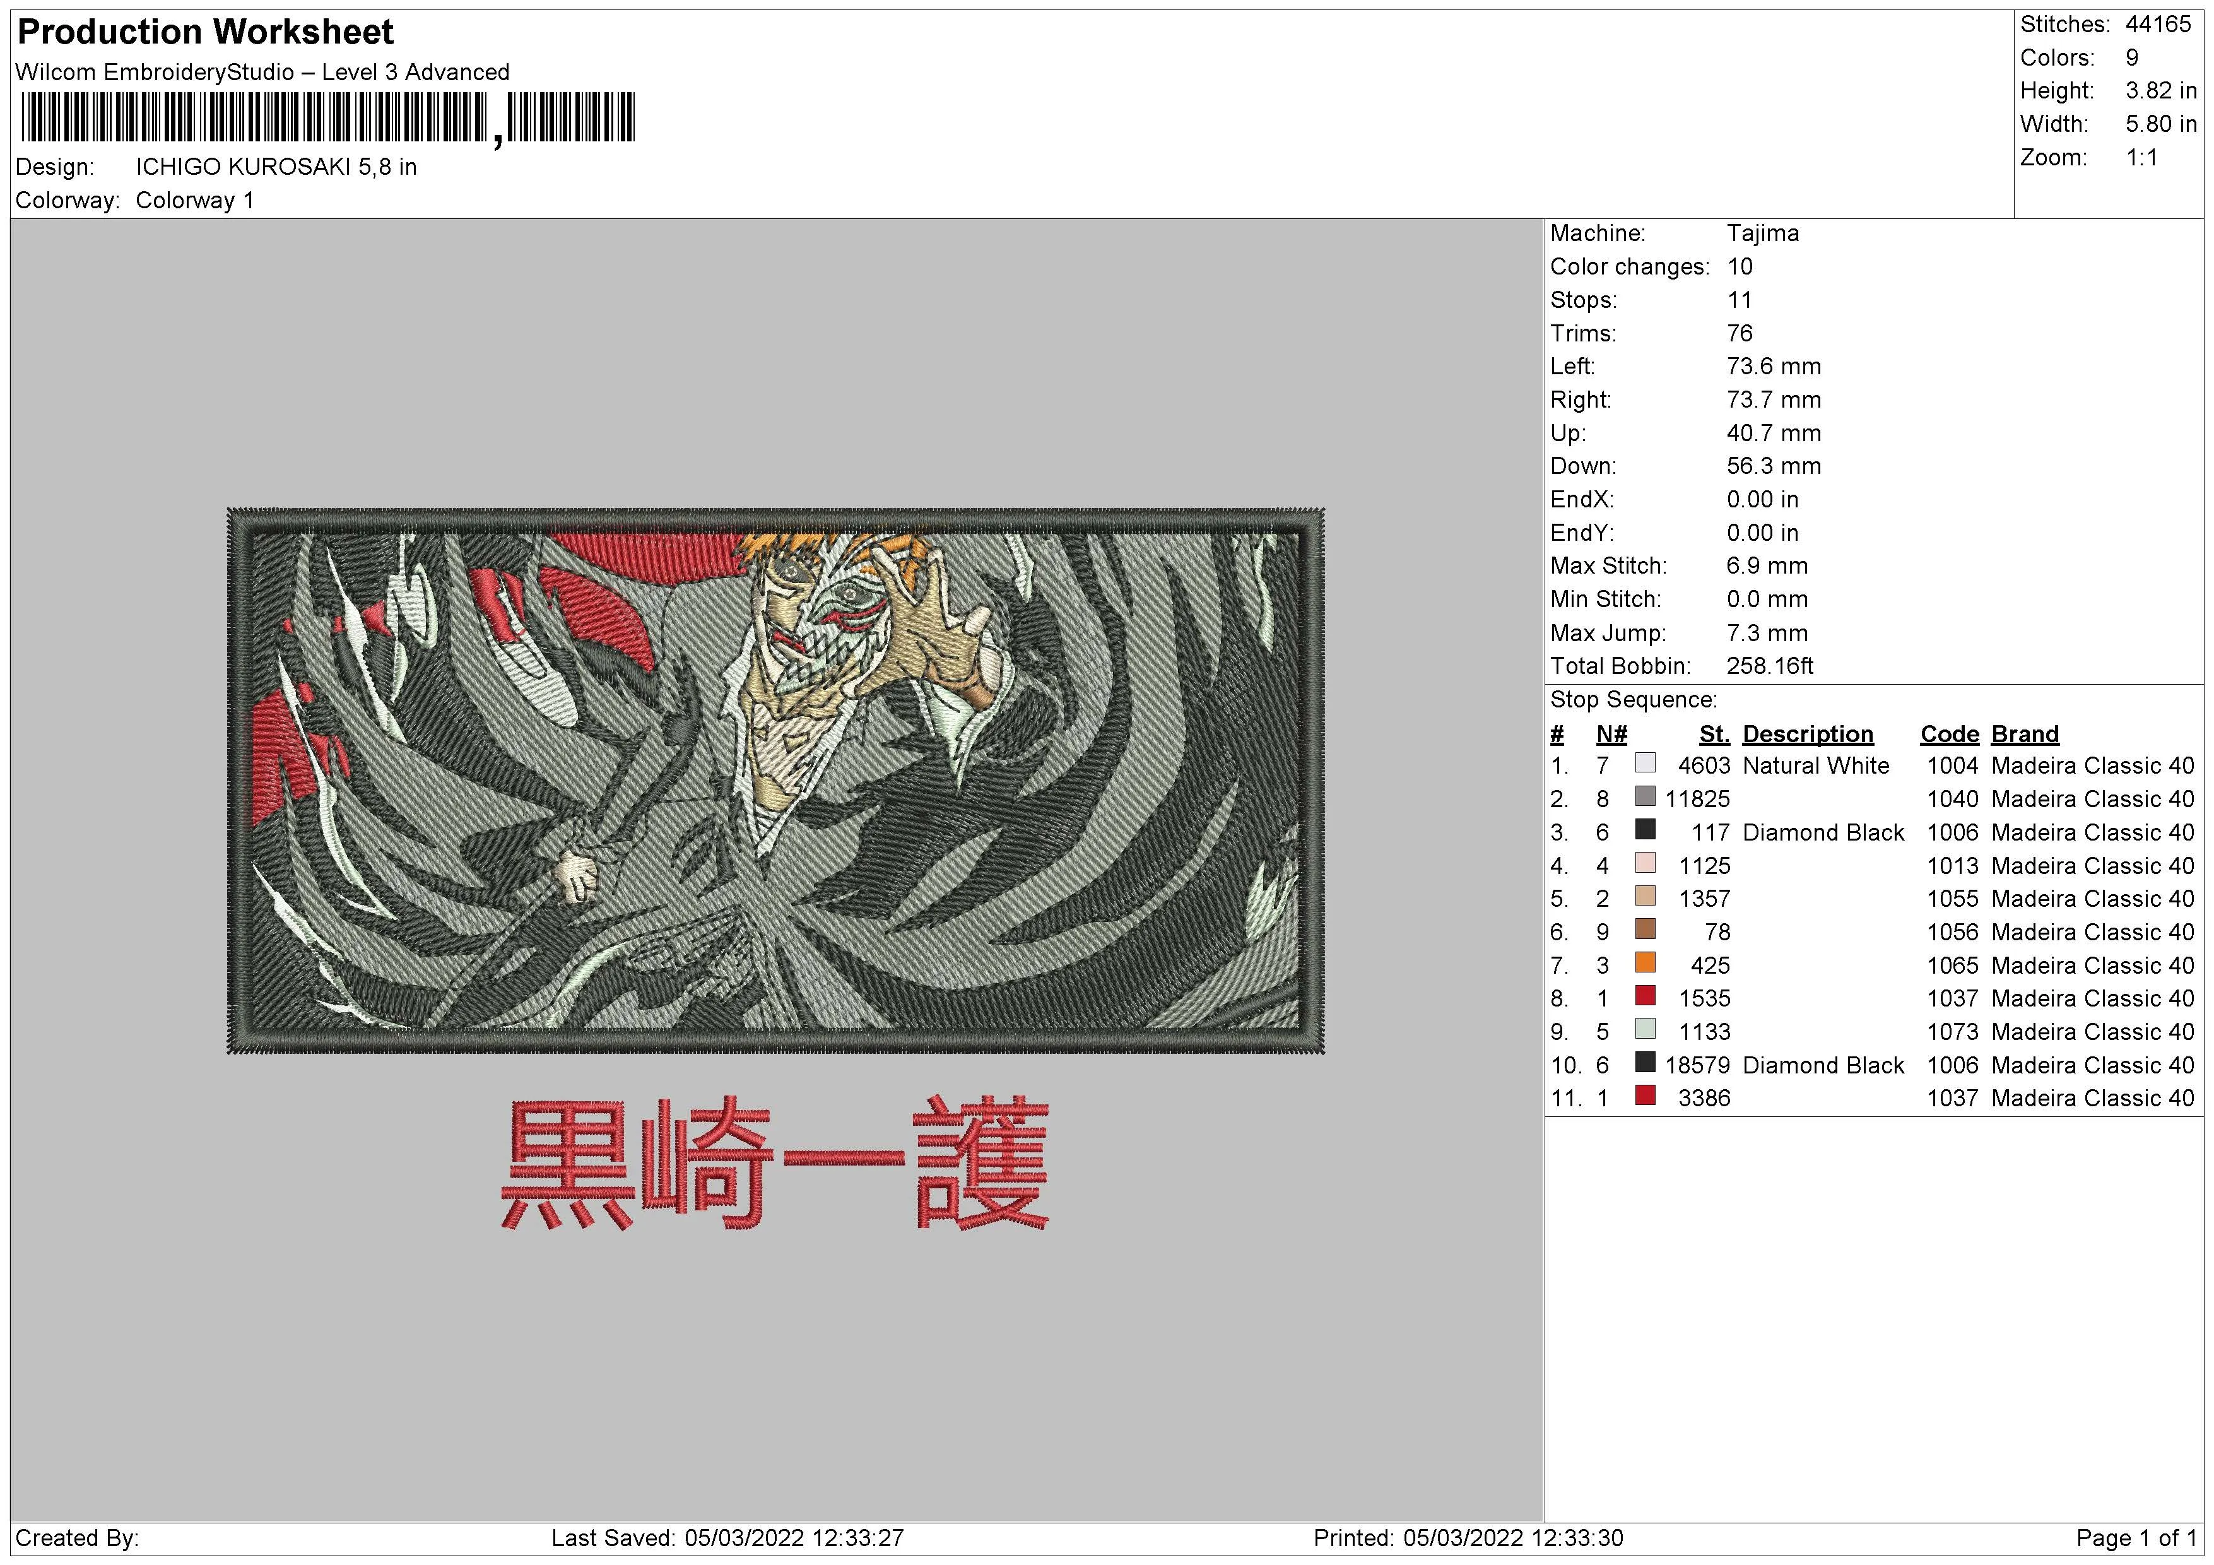Click the black swatch beside stitch count 18579
Image resolution: width=2214 pixels, height=1565 pixels.
pyautogui.click(x=1645, y=1063)
